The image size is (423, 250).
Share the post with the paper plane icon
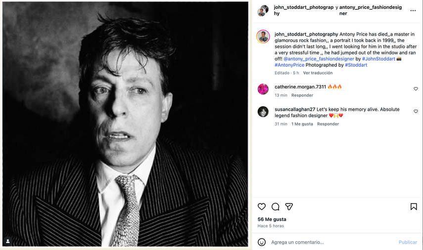(289, 207)
